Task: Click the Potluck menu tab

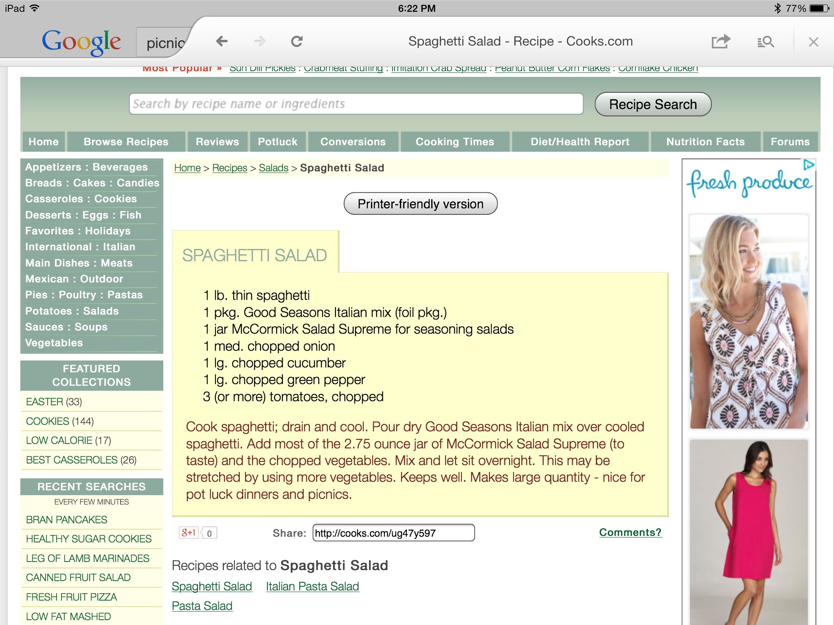Action: point(278,142)
